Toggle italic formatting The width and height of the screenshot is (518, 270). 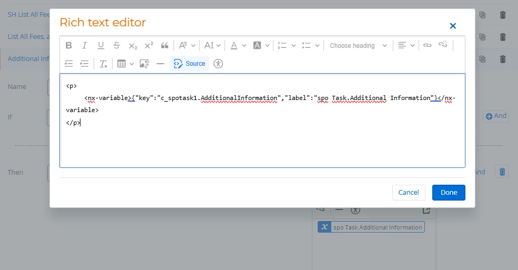(85, 46)
